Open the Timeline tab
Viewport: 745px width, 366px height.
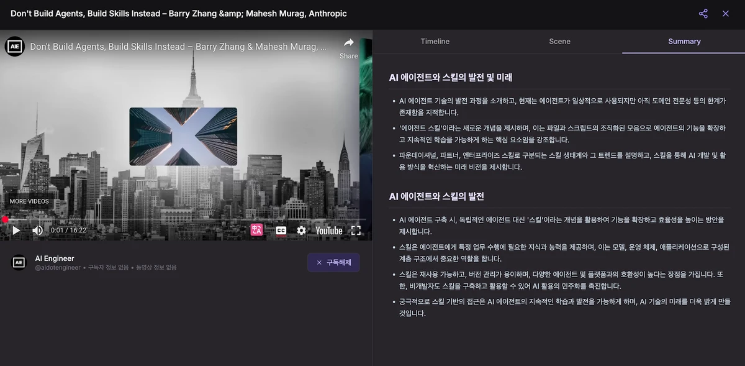pos(435,42)
